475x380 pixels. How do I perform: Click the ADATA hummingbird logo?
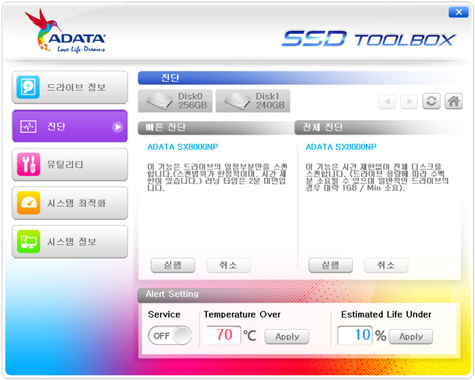65,31
